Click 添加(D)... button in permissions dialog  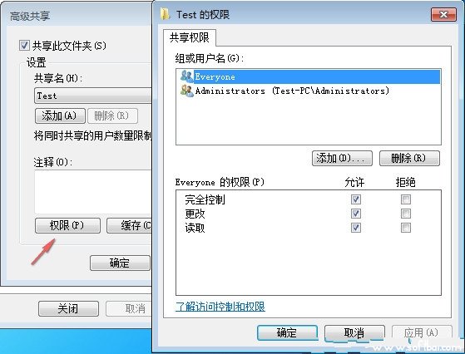[x=342, y=158]
